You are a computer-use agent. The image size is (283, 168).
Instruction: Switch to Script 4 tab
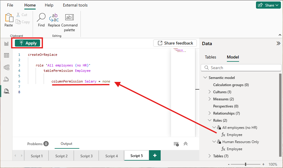coord(112,156)
